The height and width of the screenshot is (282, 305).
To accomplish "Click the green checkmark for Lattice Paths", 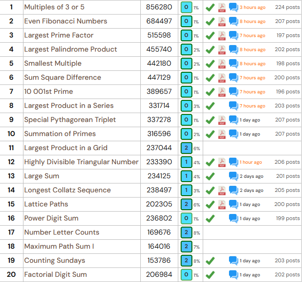I will (x=210, y=205).
